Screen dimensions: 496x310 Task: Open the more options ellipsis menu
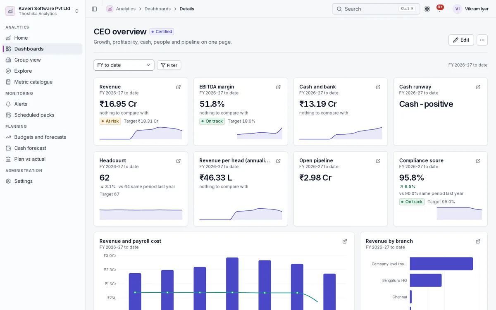pyautogui.click(x=482, y=40)
